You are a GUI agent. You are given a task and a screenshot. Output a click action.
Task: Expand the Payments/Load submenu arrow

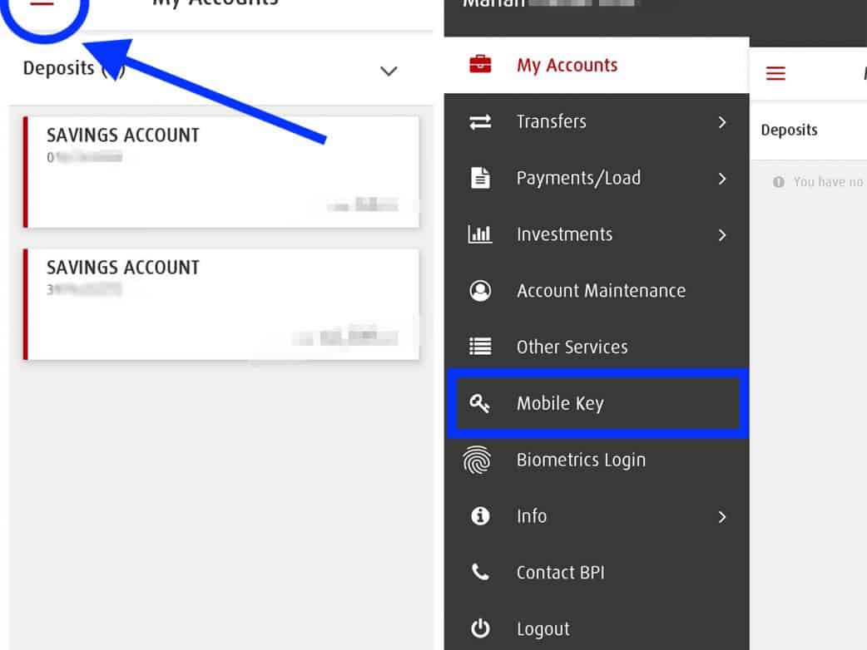(721, 179)
